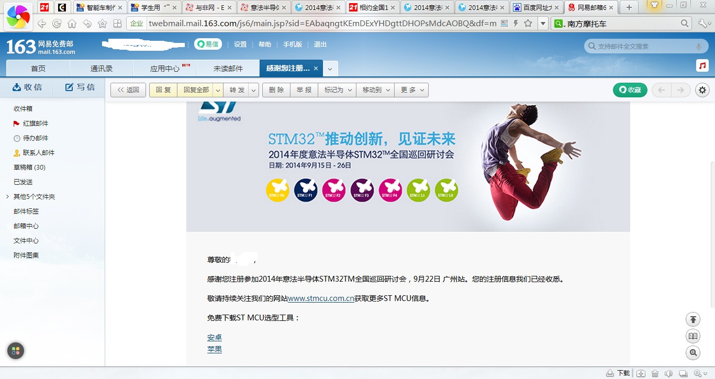This screenshot has height=379, width=715.
Task: Click the browser address bar URL
Action: coord(322,24)
